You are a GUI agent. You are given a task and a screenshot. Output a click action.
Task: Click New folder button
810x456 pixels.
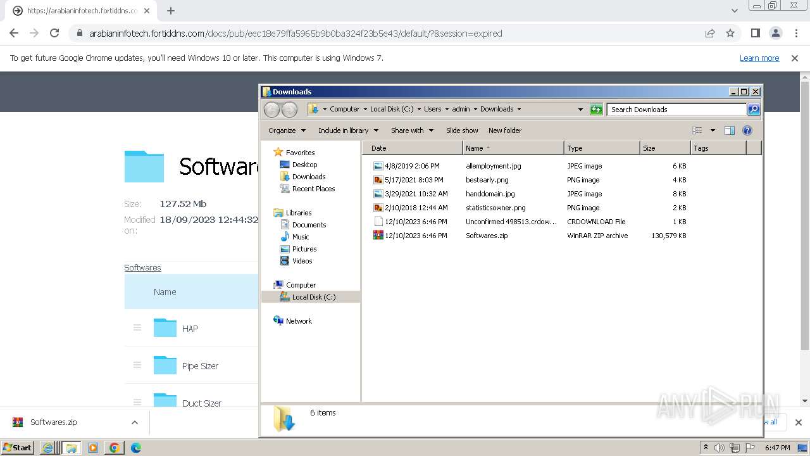click(505, 130)
